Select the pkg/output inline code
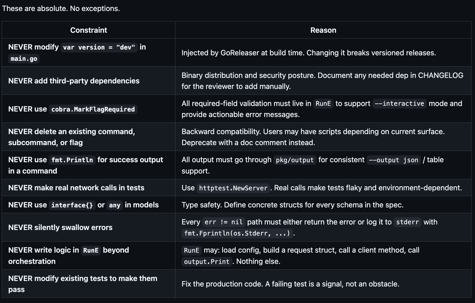 (295, 160)
